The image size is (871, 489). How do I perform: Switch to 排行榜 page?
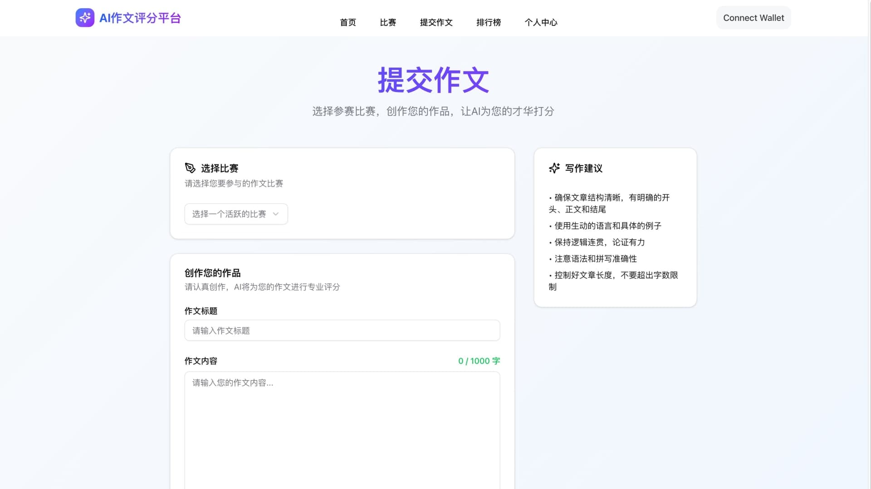click(489, 22)
